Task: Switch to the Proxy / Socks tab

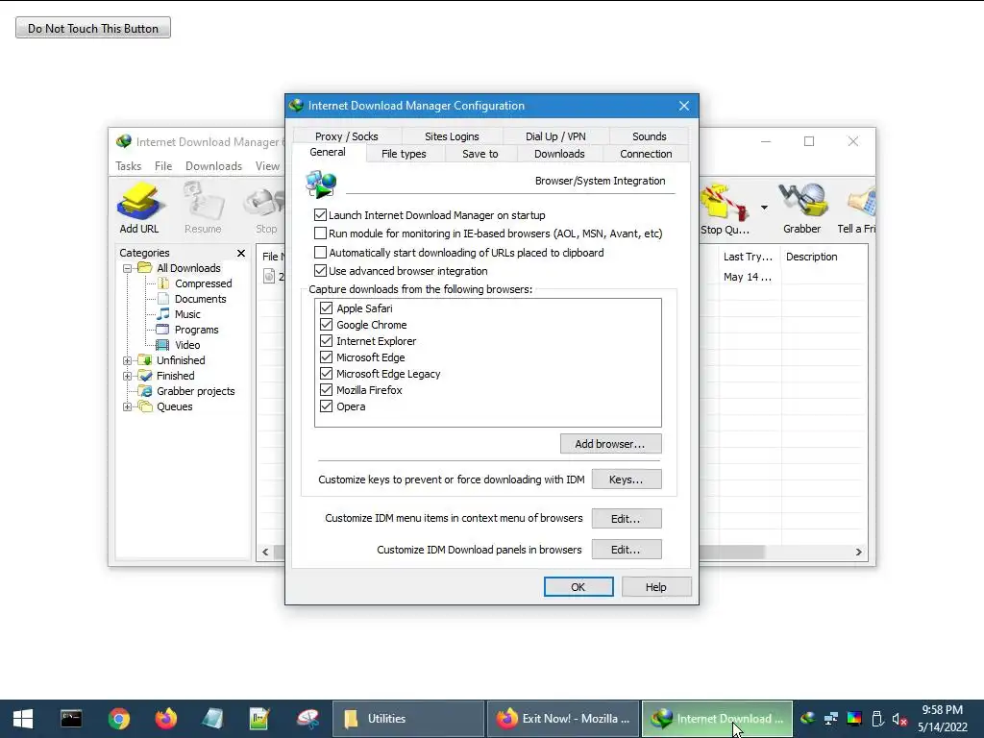Action: click(x=346, y=136)
